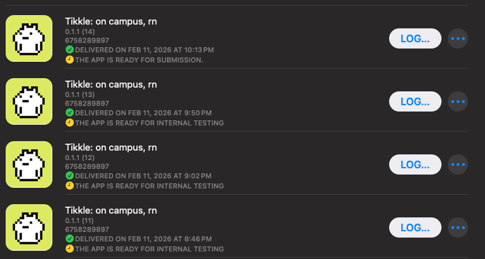The width and height of the screenshot is (485, 259).
Task: Click yellow clock icon in build 13 row
Action: pyautogui.click(x=69, y=123)
